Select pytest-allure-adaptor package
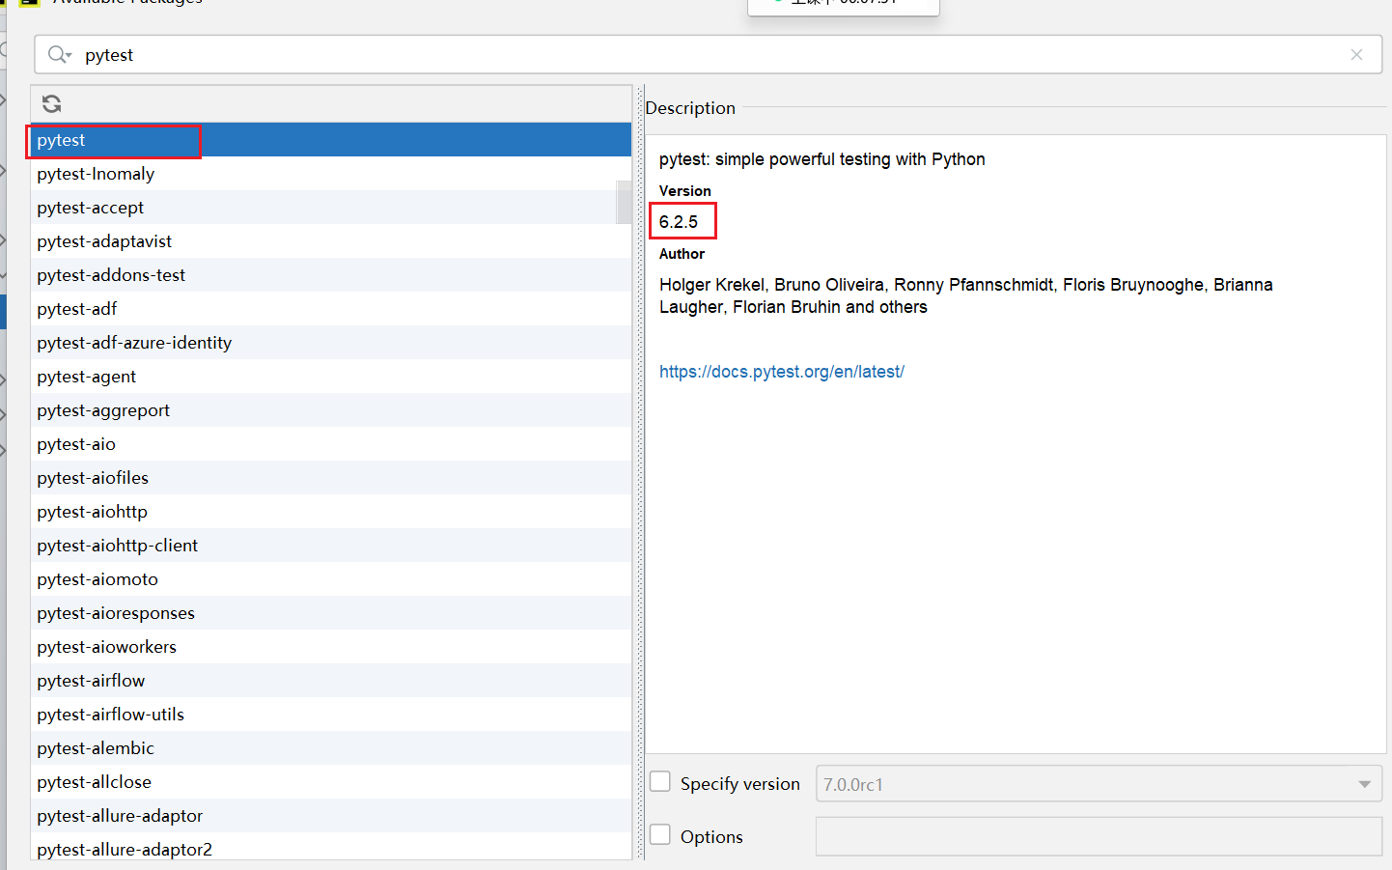The image size is (1392, 870). pos(331,816)
